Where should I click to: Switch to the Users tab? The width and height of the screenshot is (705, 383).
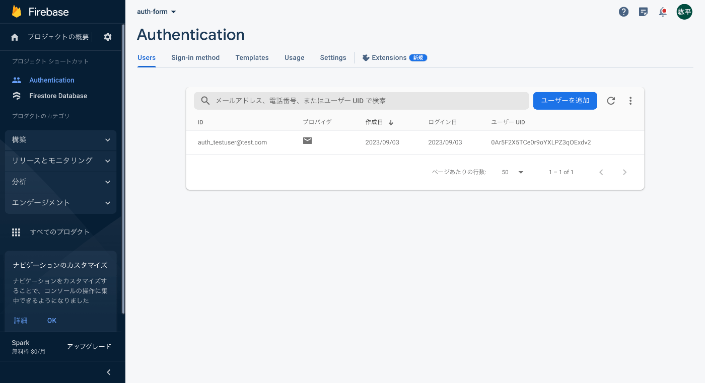click(147, 58)
